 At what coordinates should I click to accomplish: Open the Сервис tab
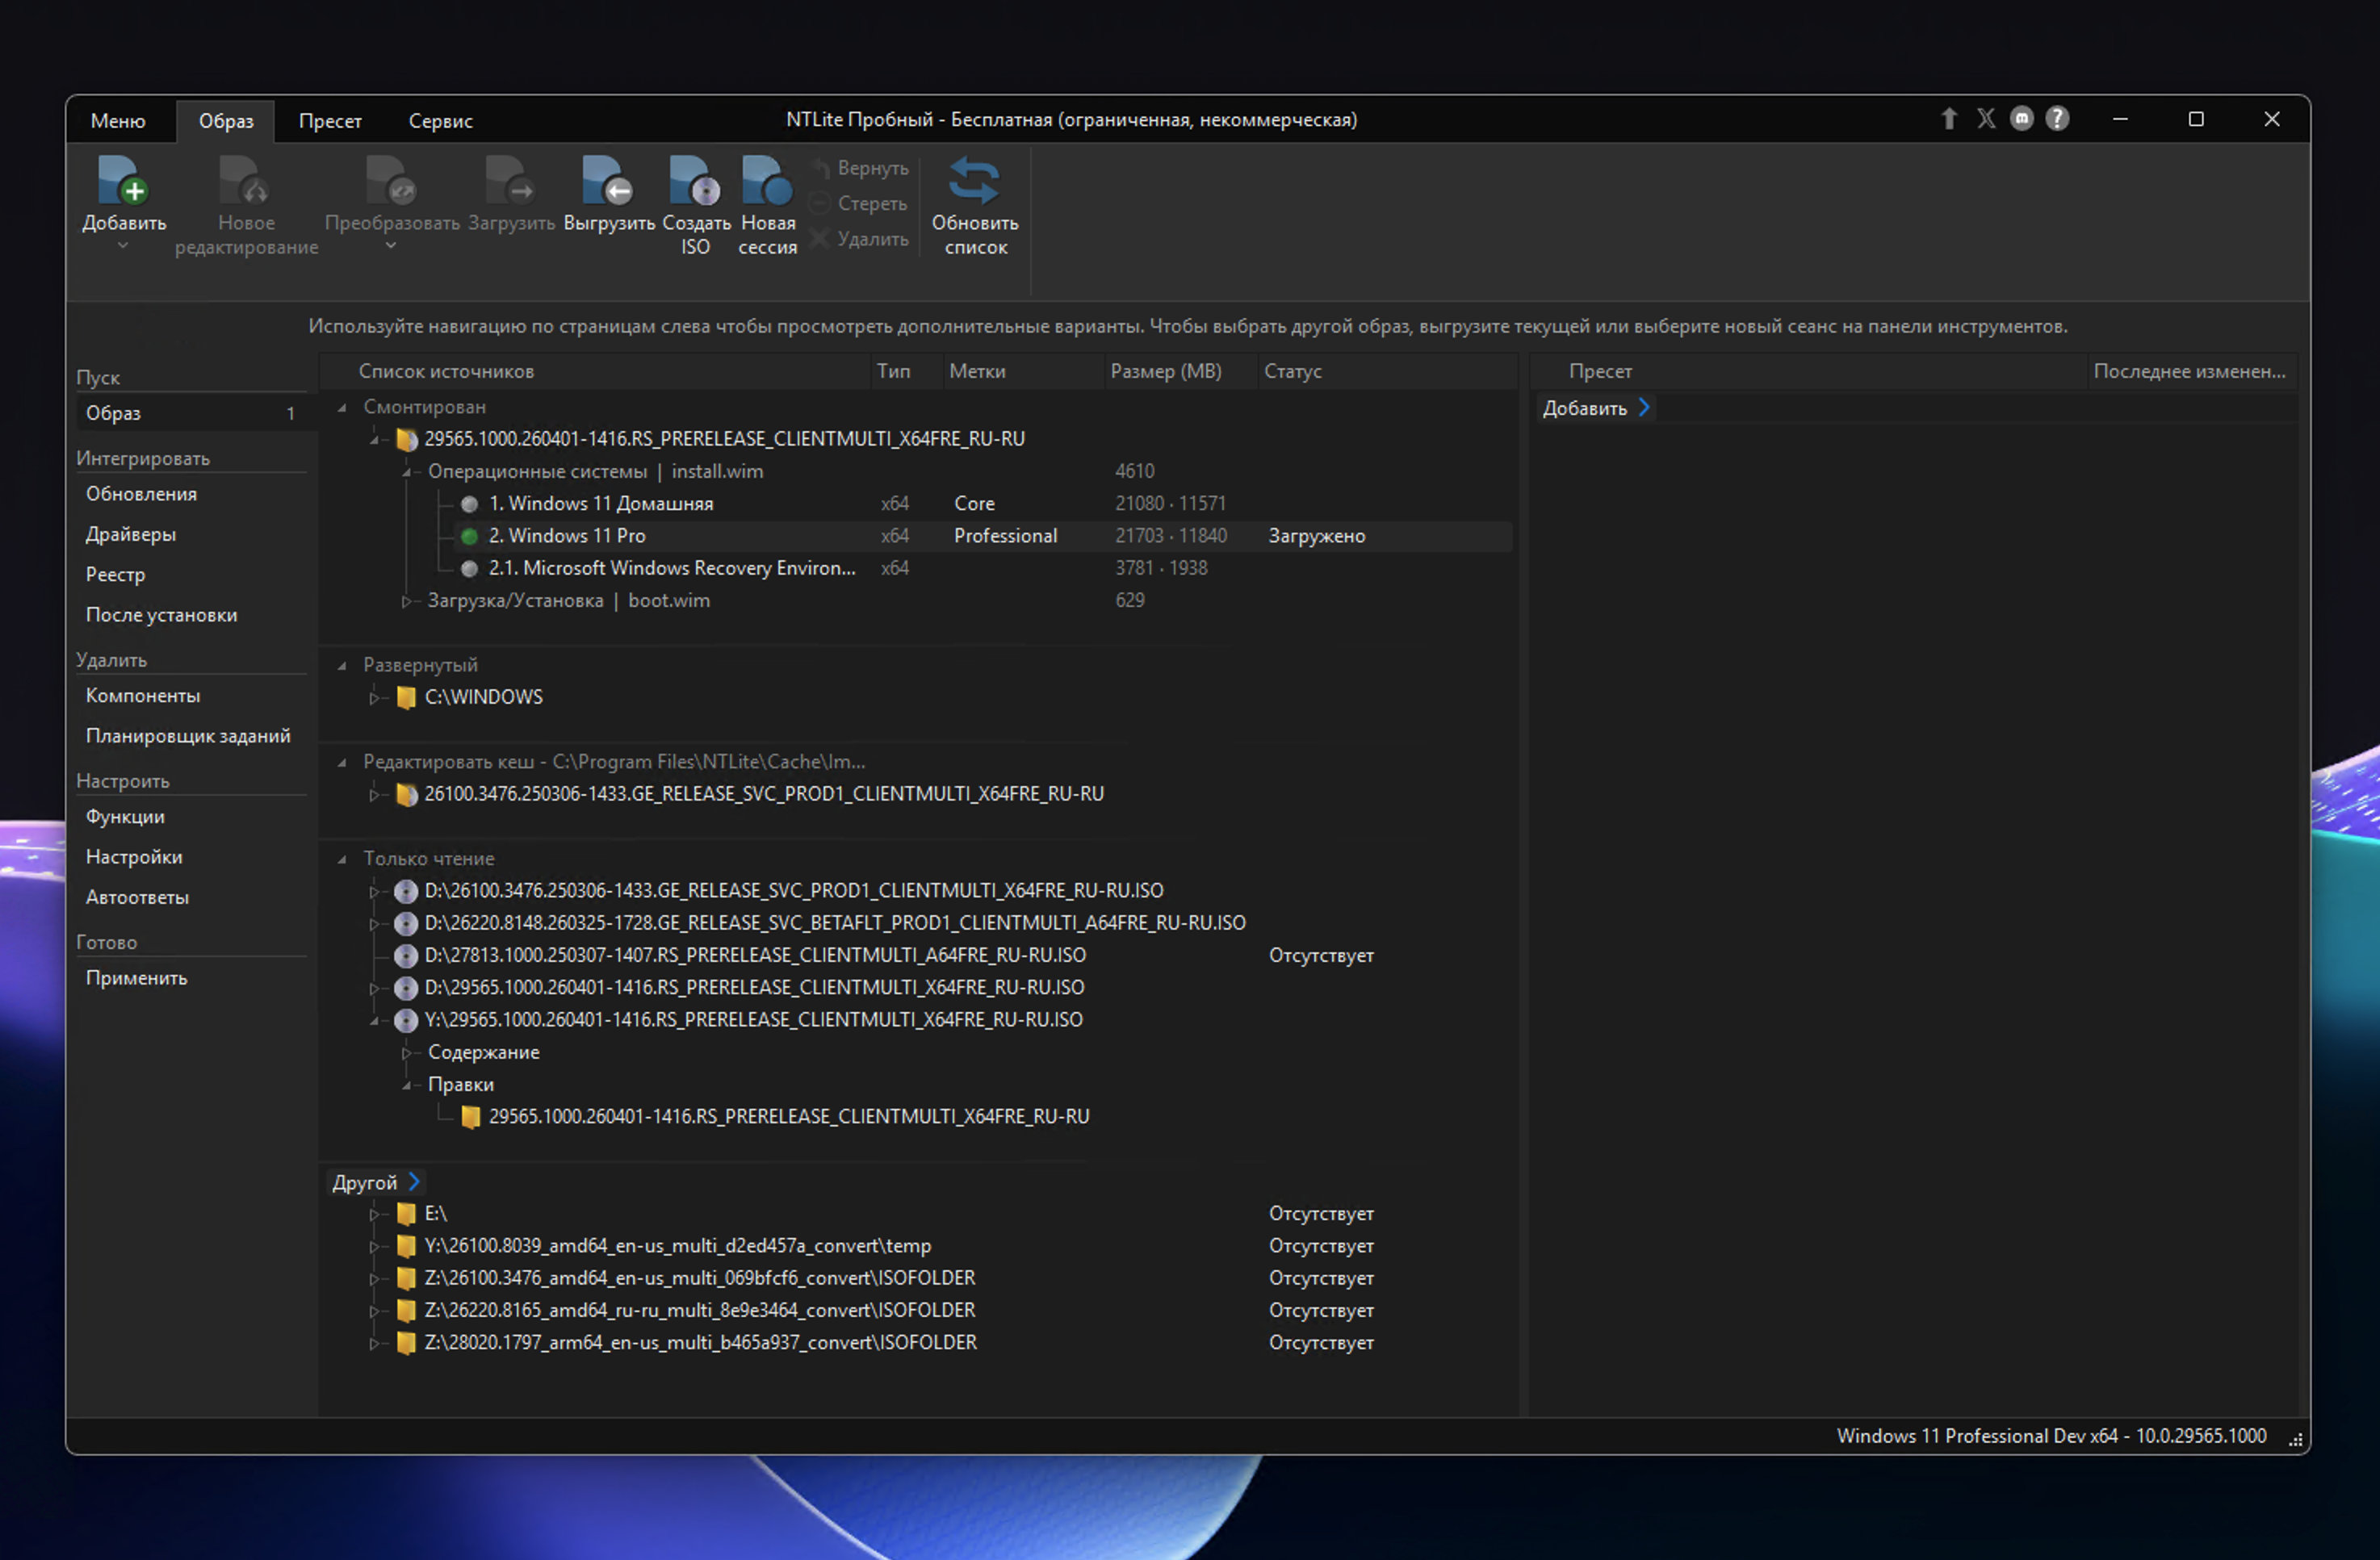click(440, 121)
